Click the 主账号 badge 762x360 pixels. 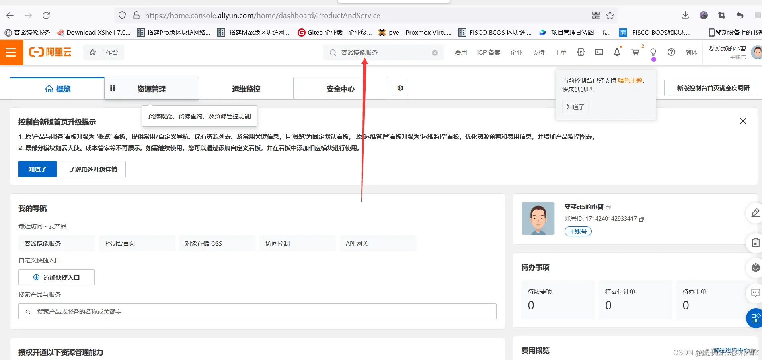pyautogui.click(x=578, y=231)
